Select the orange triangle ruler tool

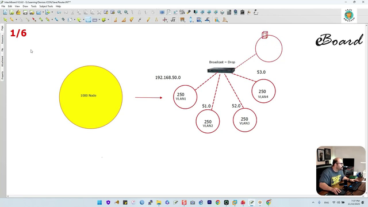tap(115, 20)
